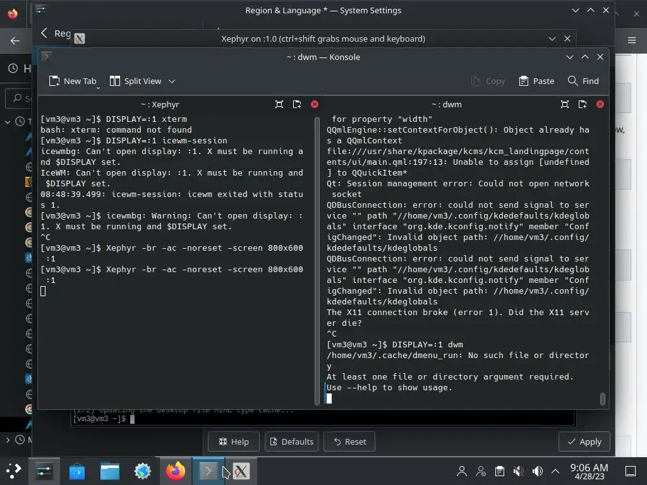Screen dimensions: 647x485
Task: Minimize the Xephyr window chevron
Action: 552,39
